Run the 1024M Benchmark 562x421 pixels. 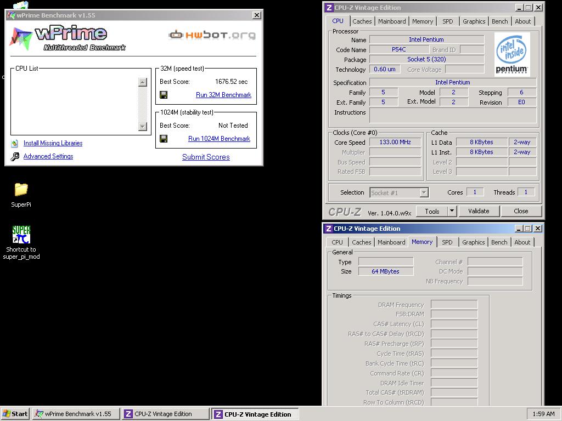[219, 139]
